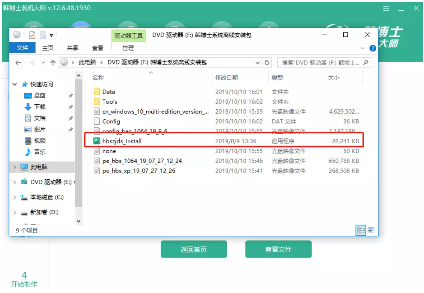Switch to the 查看 ribbon tab
This screenshot has width=424, height=293.
point(97,48)
